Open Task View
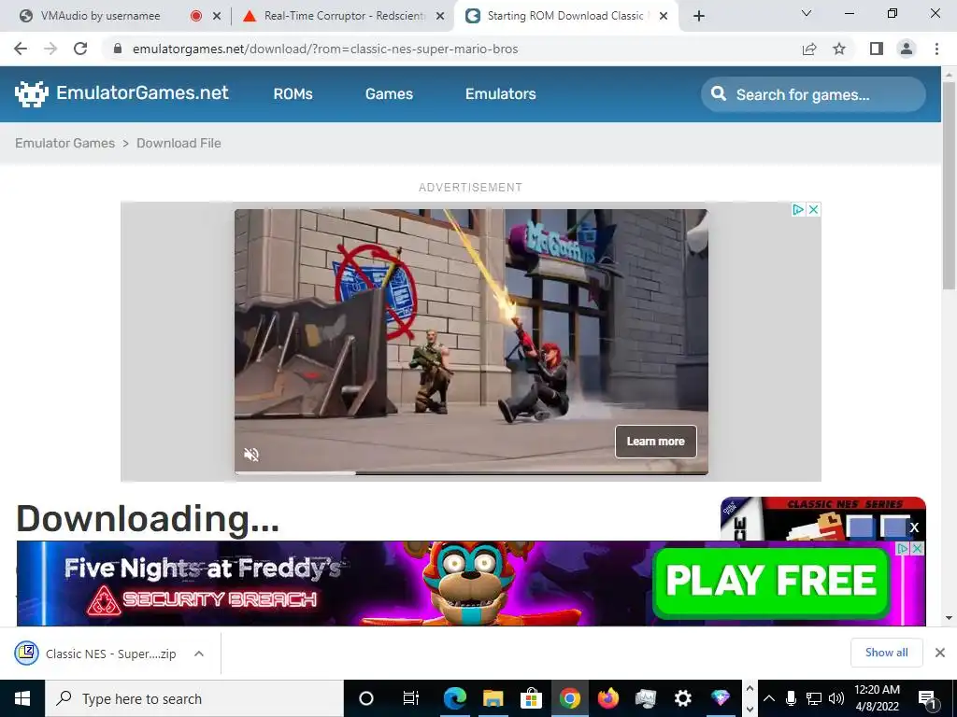 [411, 698]
